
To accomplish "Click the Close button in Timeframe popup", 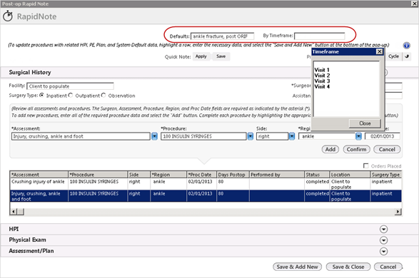I will pyautogui.click(x=365, y=123).
